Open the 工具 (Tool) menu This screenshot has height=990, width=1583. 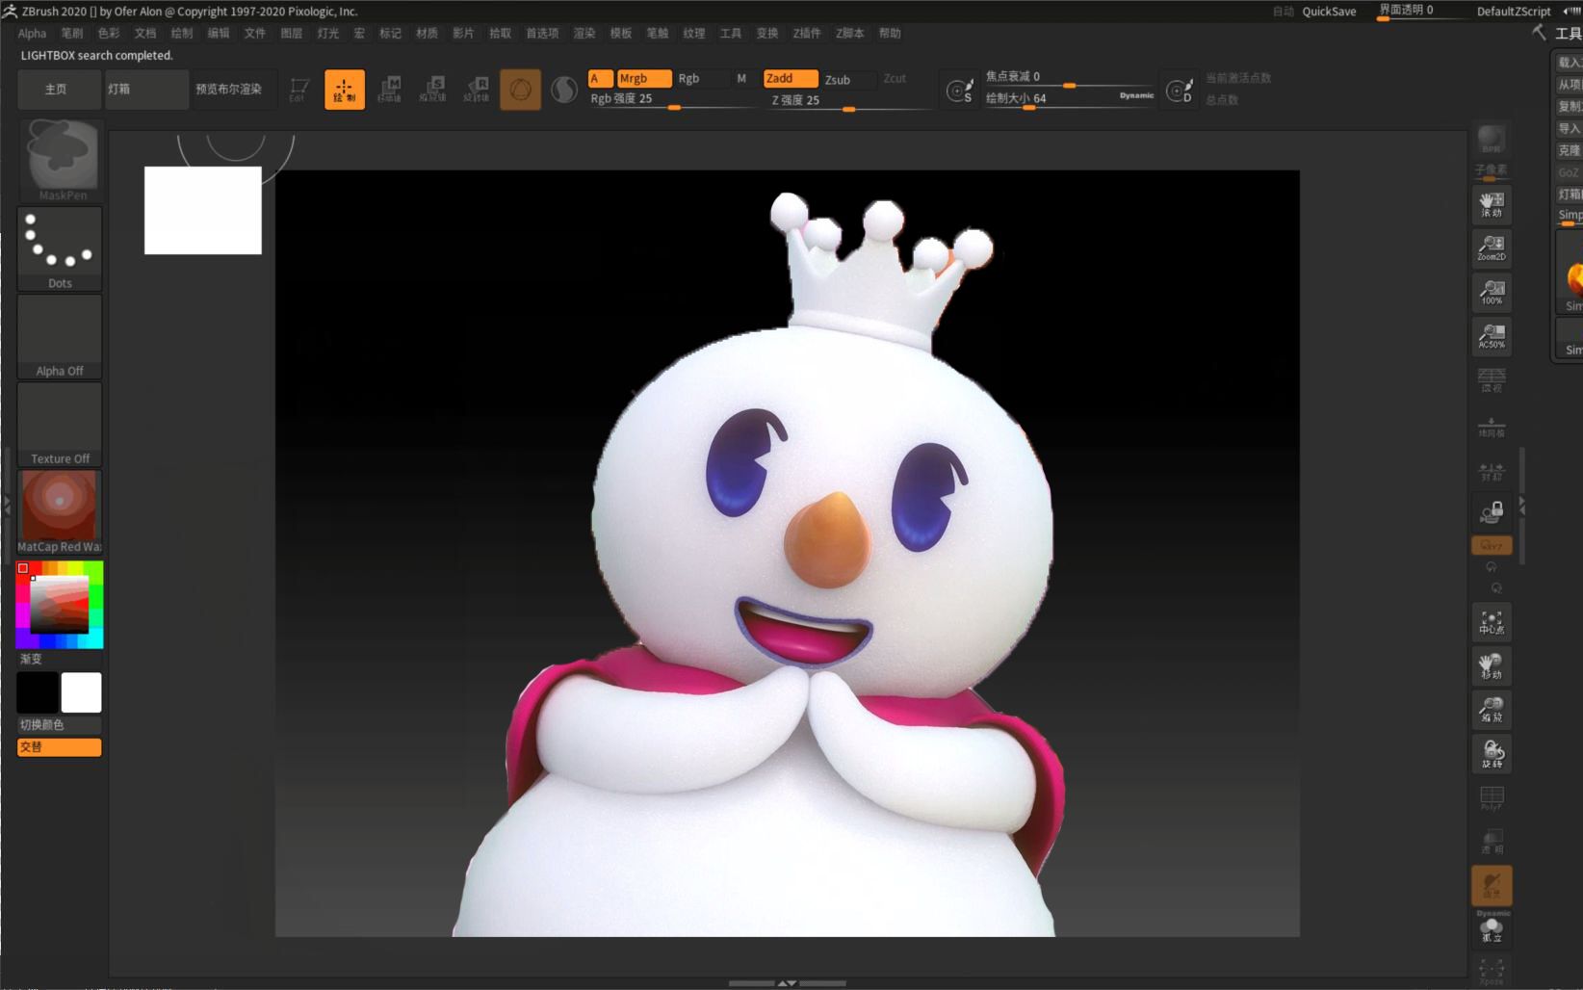pyautogui.click(x=731, y=33)
